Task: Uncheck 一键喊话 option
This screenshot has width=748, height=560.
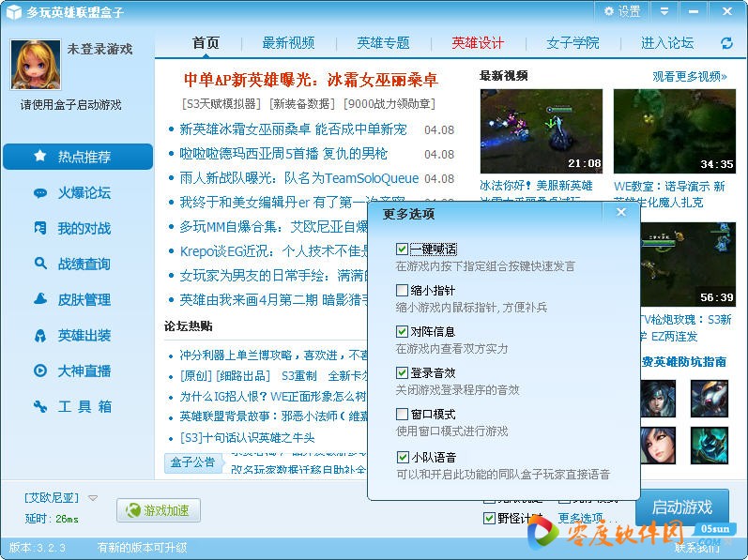Action: [x=402, y=249]
